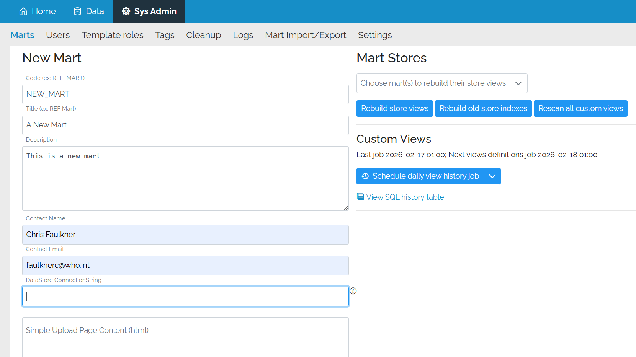
Task: Select the Tags section
Action: [165, 35]
